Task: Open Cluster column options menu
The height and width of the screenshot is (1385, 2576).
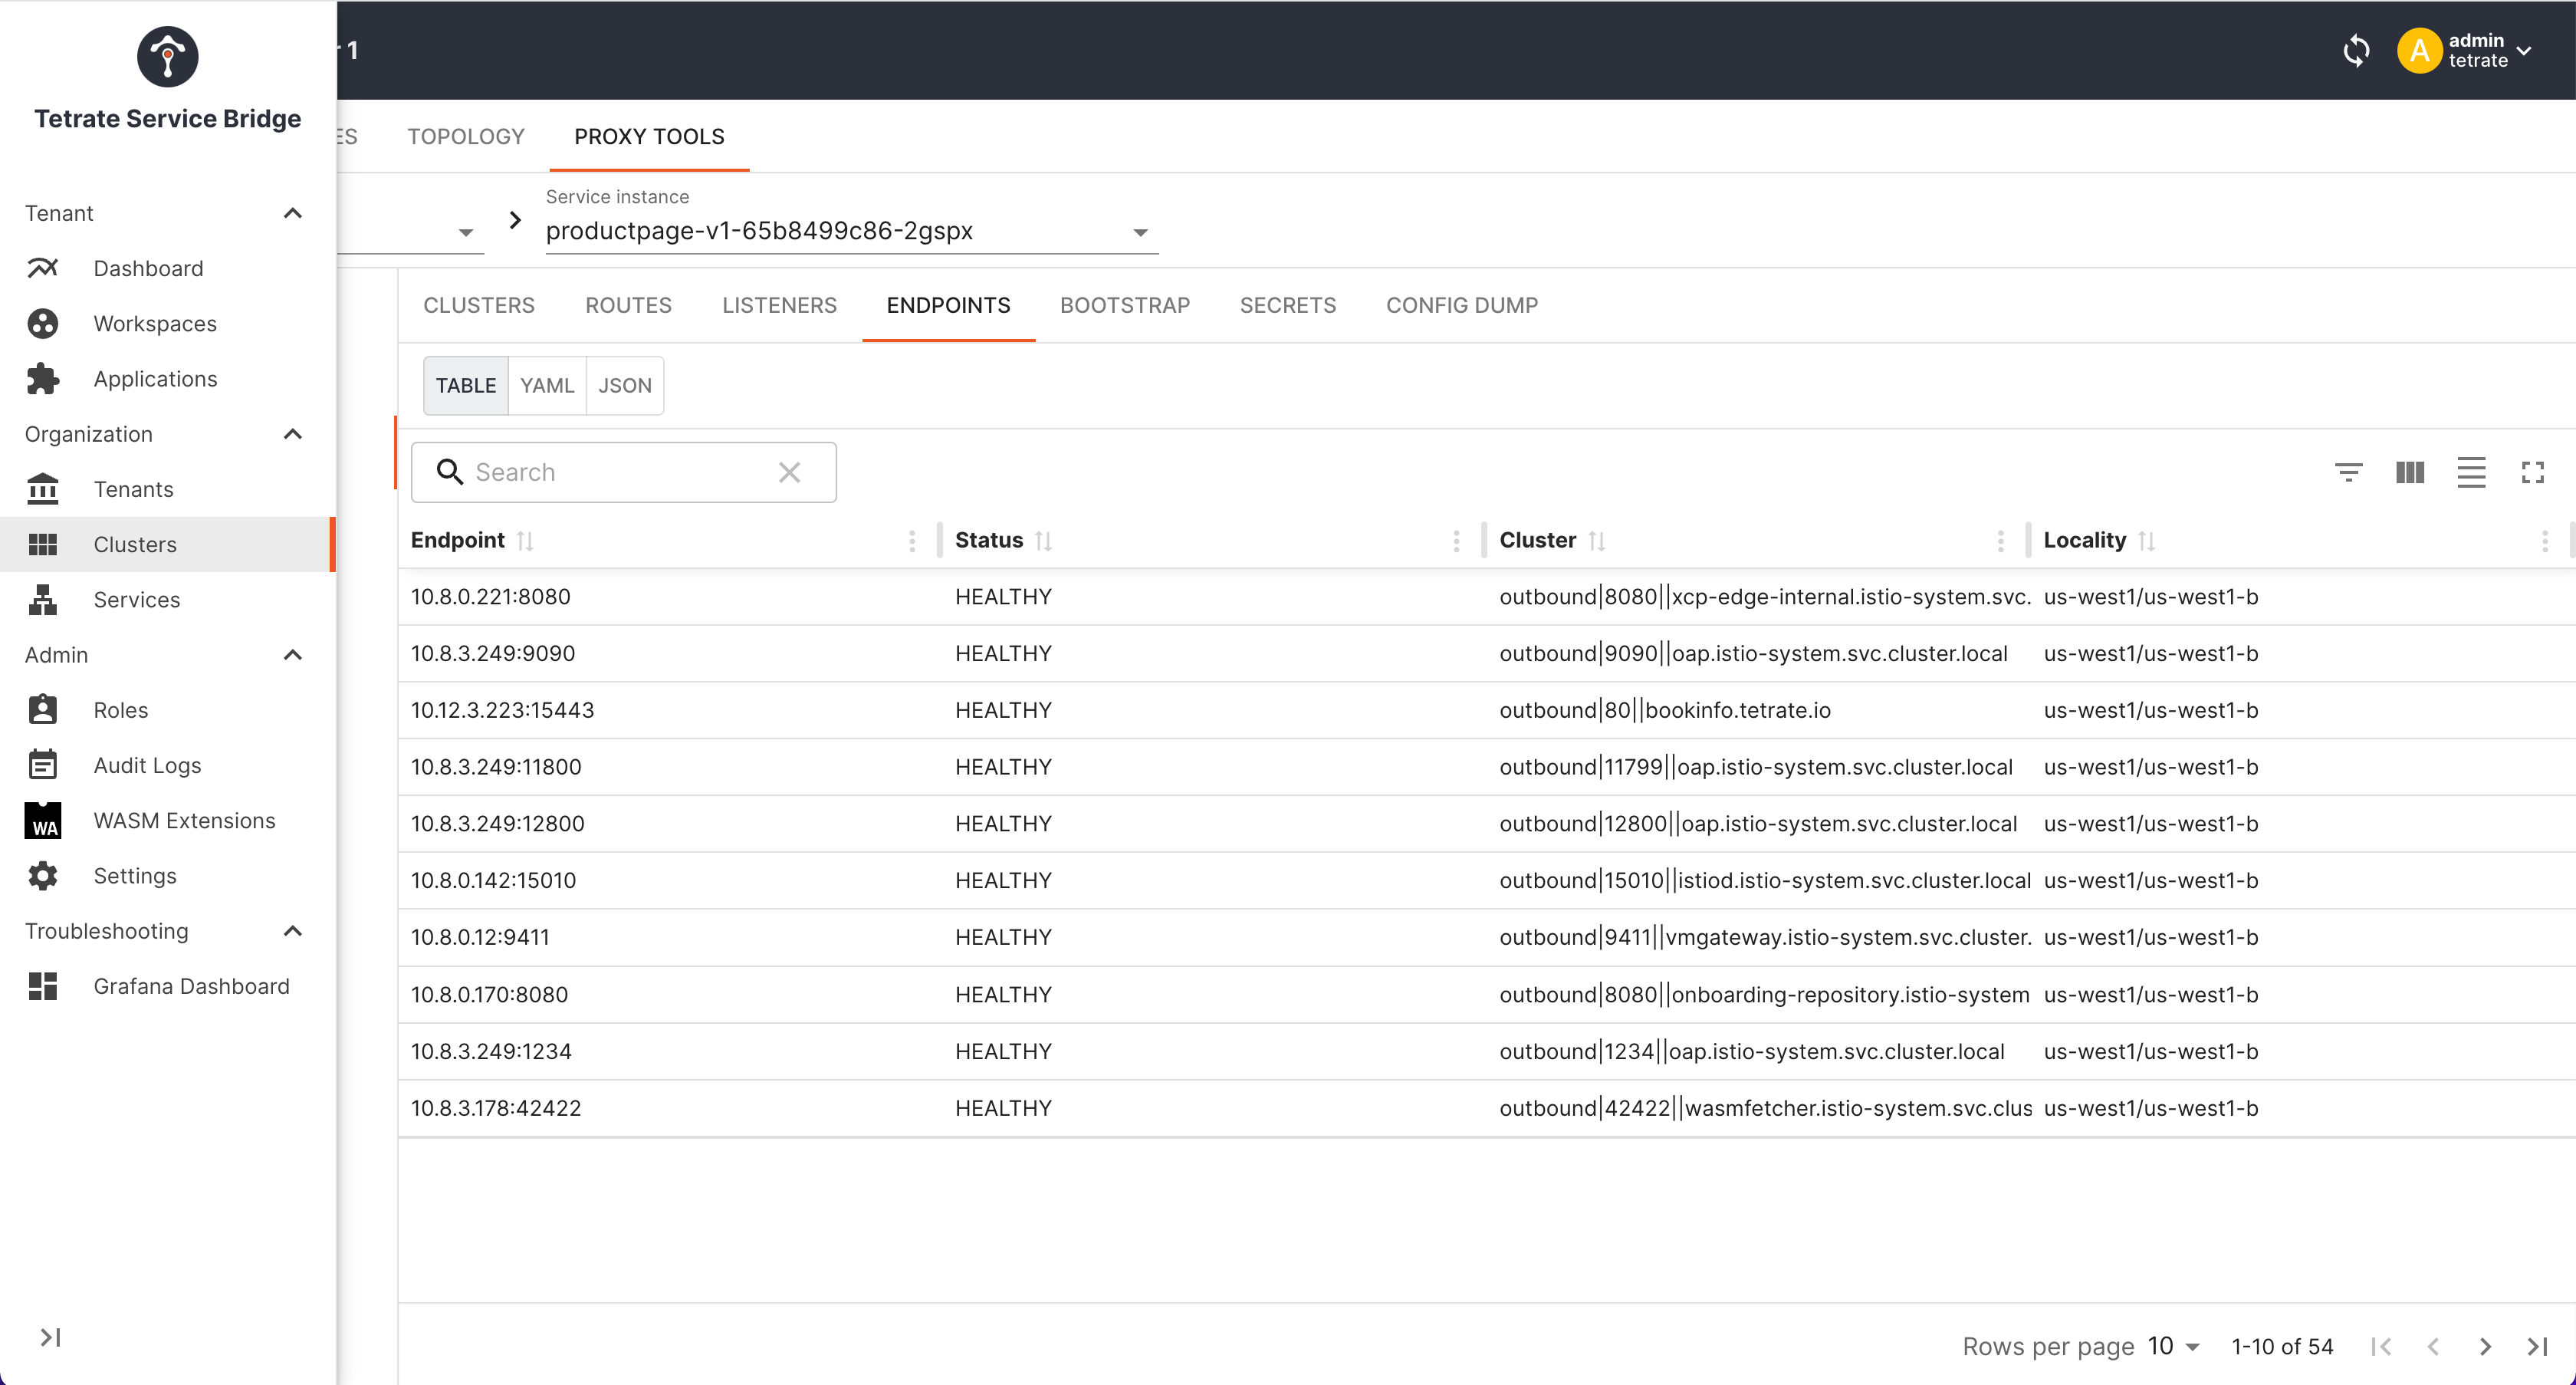Action: coord(2000,541)
